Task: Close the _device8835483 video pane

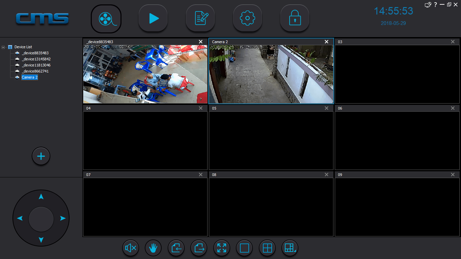Action: (201, 42)
